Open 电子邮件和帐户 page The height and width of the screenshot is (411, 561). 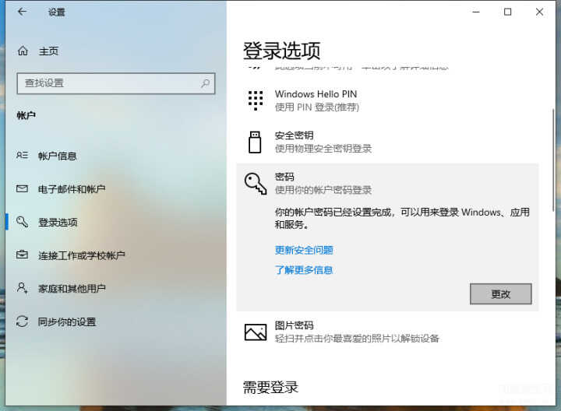tap(72, 189)
